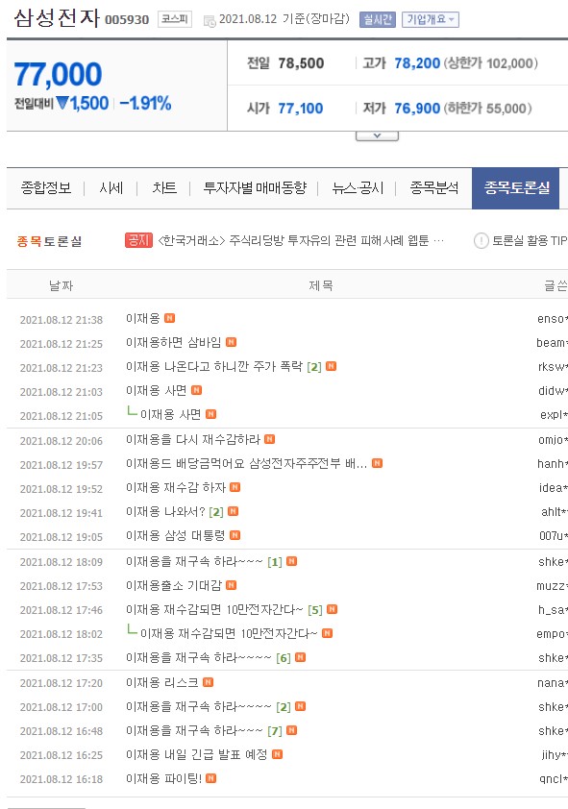Viewport: 568px width, 809px height.
Task: Open post '이재용 나와서?'
Action: click(x=165, y=511)
